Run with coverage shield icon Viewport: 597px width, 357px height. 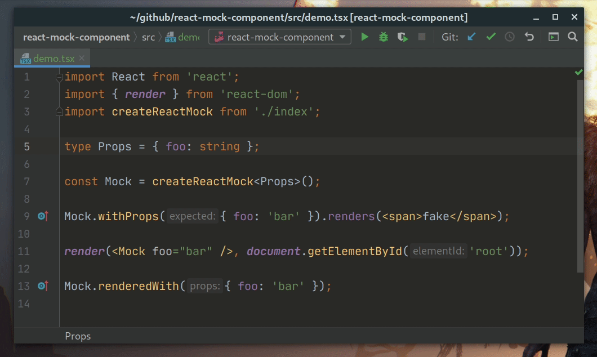coord(403,37)
